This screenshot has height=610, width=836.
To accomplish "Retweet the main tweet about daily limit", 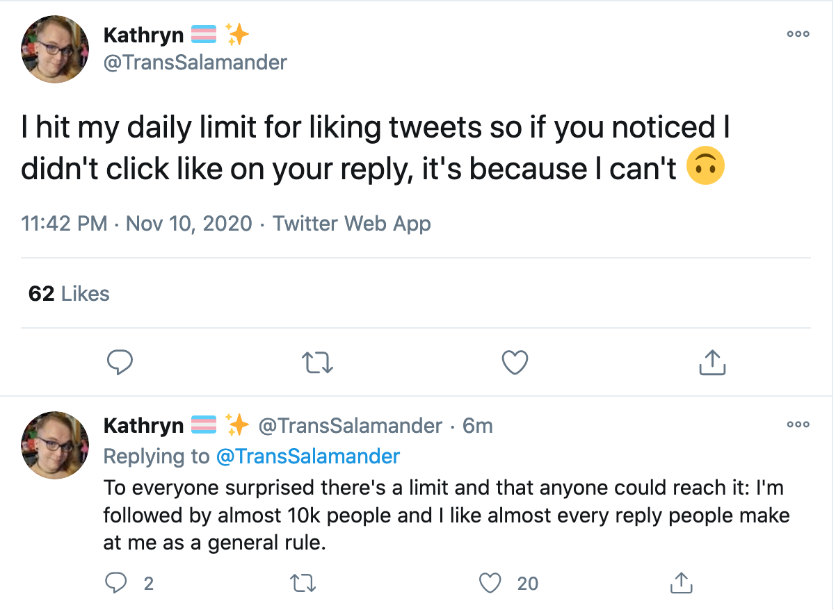I will coord(317,362).
